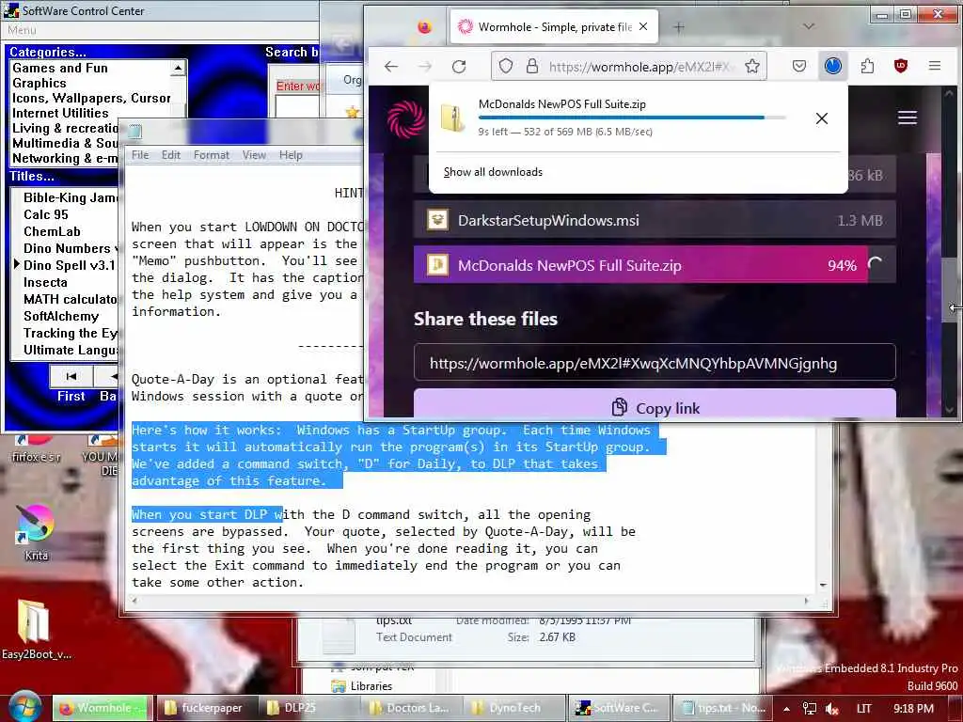Viewport: 963px width, 722px height.
Task: Go to First title button in SoftWare Center
Action: pos(71,376)
